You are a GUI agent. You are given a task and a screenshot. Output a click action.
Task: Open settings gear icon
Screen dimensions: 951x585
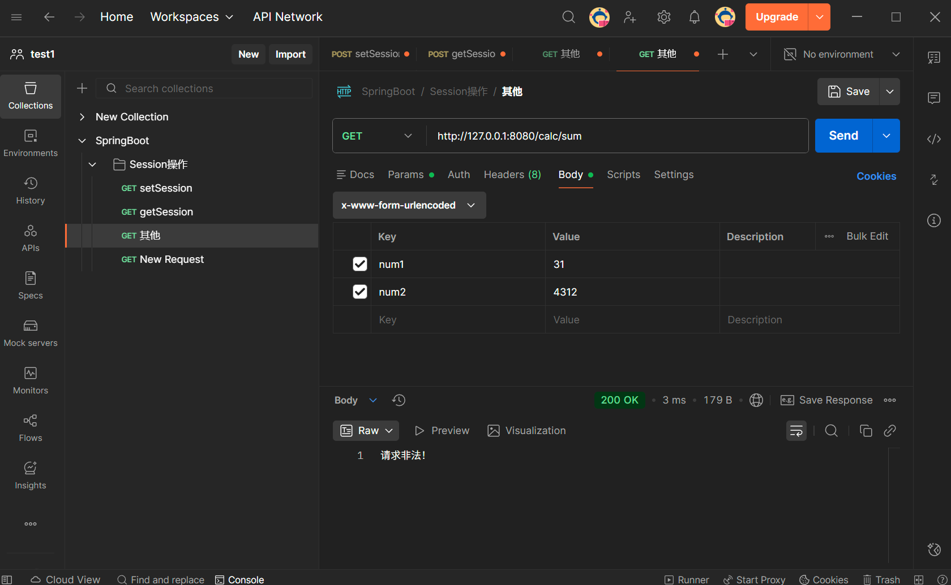(664, 17)
